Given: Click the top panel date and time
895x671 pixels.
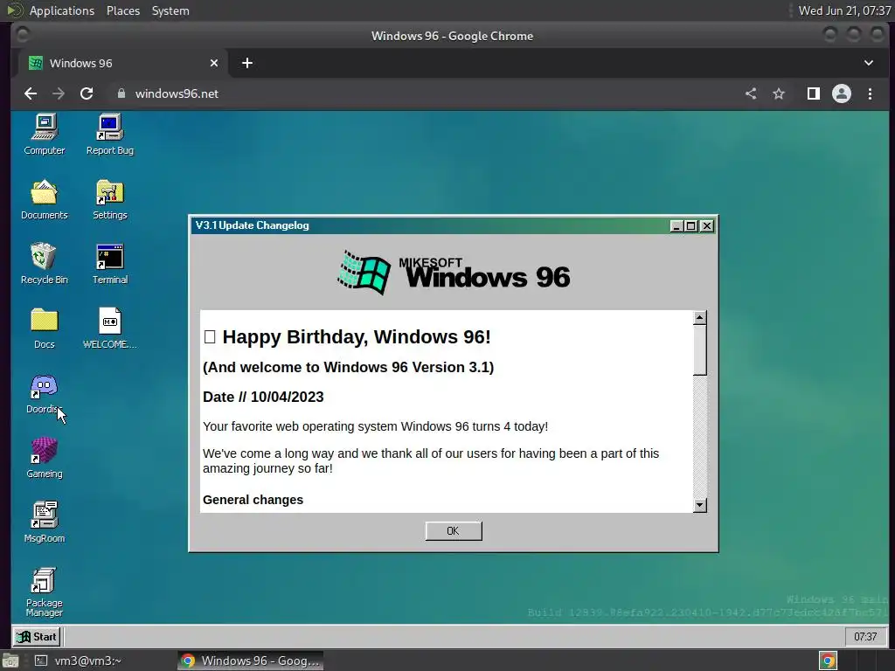Looking at the screenshot, I should [x=844, y=10].
